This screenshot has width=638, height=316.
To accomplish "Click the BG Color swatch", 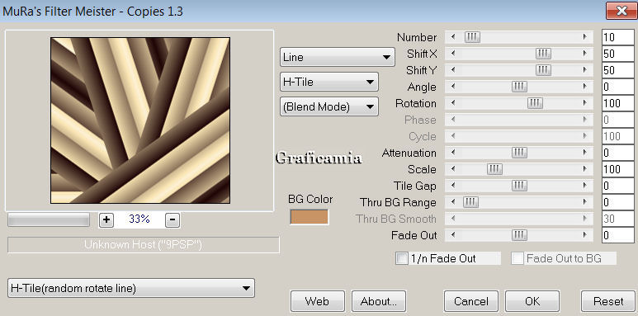I will point(310,217).
